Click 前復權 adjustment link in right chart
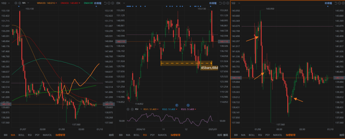 click(325, 3)
